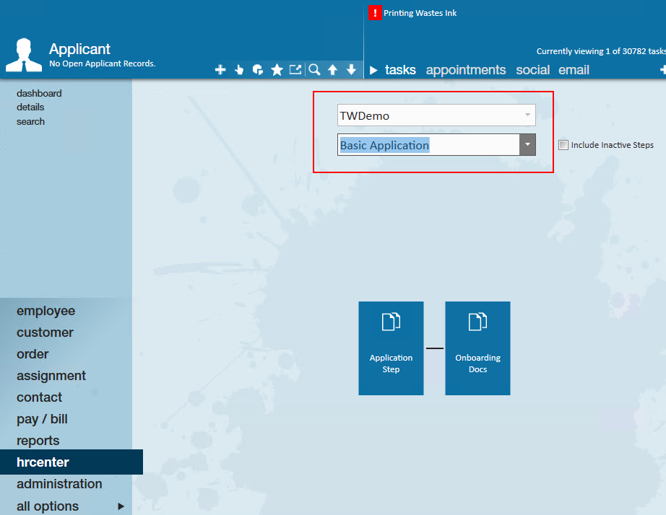This screenshot has width=666, height=515.
Task: Click the down arrow icon in toolbar
Action: tap(351, 69)
